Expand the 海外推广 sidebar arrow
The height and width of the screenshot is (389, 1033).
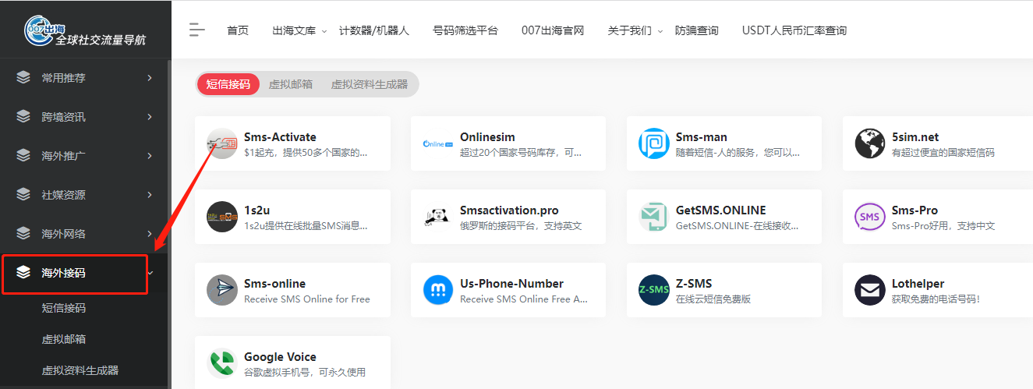click(x=150, y=156)
